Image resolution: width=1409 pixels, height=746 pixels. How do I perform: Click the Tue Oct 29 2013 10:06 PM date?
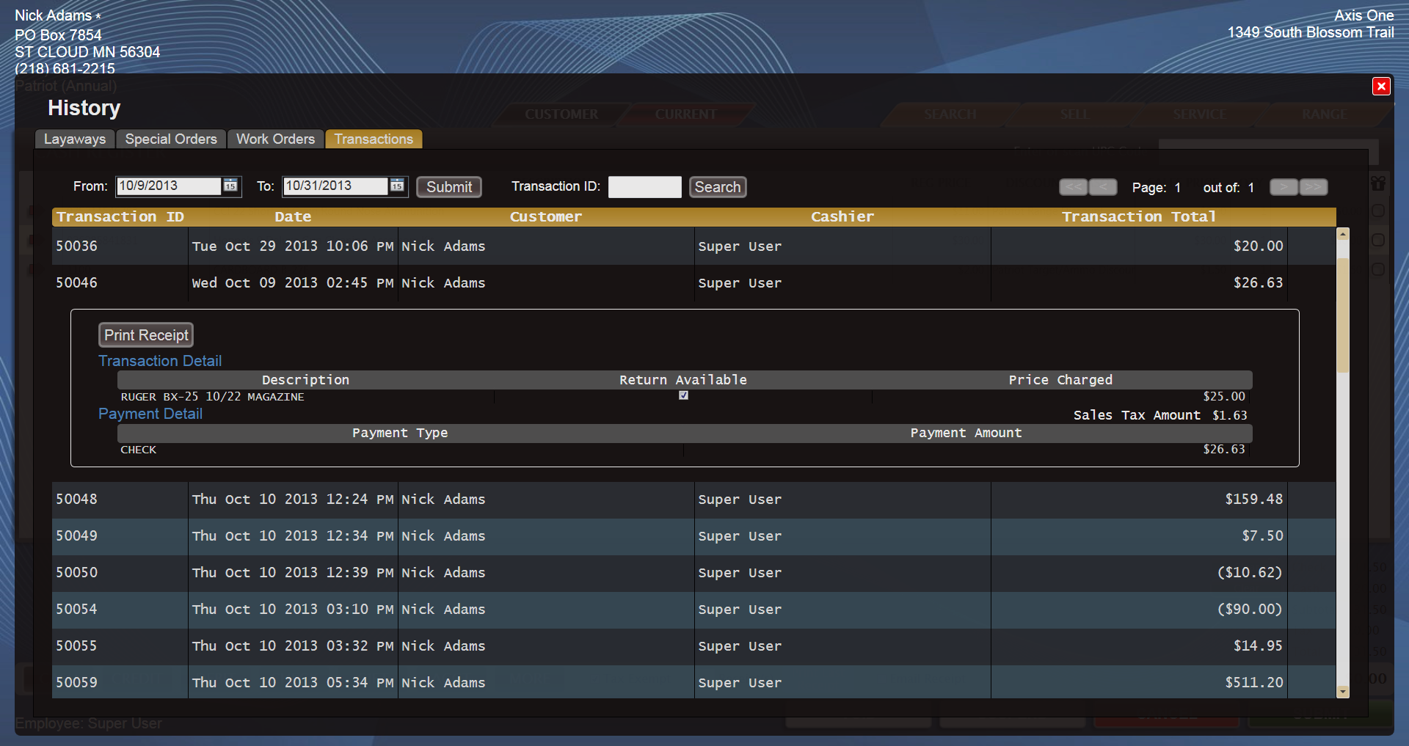click(293, 246)
